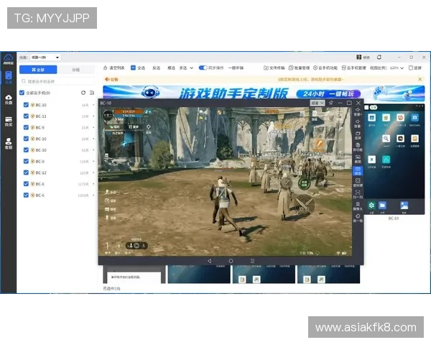
Task: Open the scan (扫一扫) tool
Action: [x=358, y=194]
